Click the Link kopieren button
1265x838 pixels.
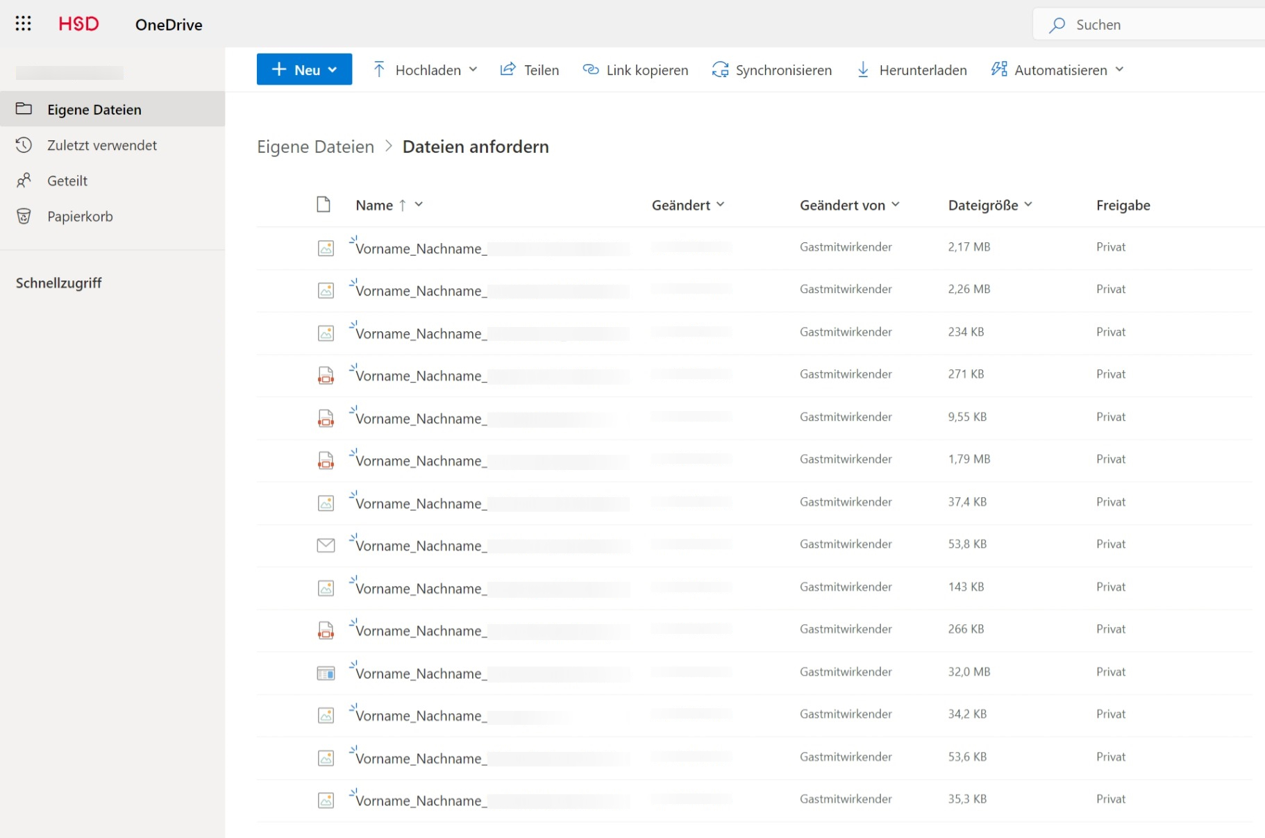coord(635,70)
